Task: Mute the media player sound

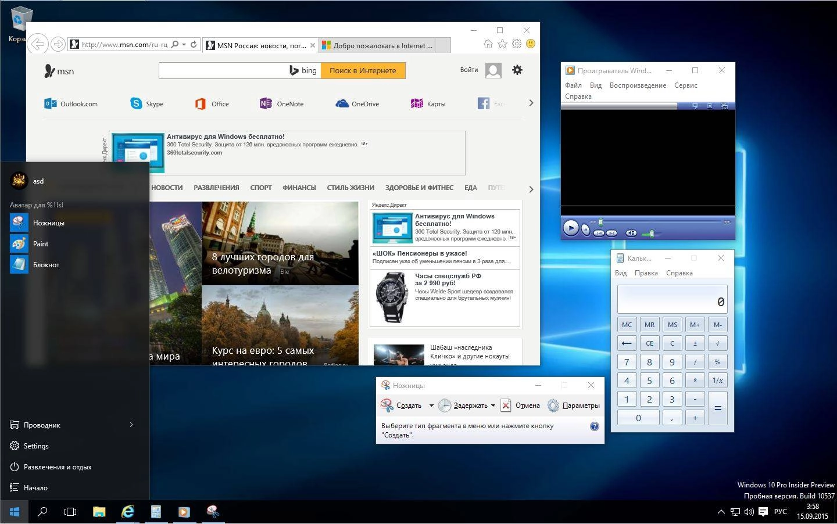Action: (631, 233)
